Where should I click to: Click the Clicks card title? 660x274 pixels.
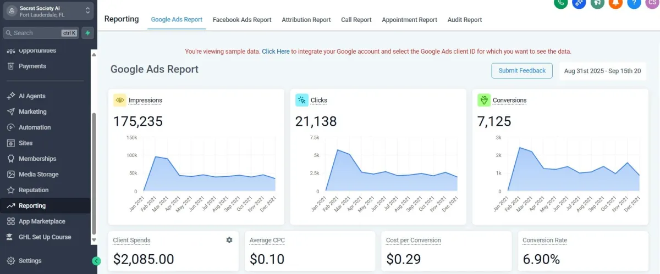(x=319, y=100)
